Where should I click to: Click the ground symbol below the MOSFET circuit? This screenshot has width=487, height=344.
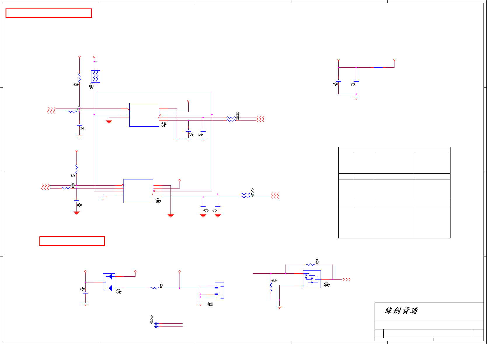coord(279,307)
